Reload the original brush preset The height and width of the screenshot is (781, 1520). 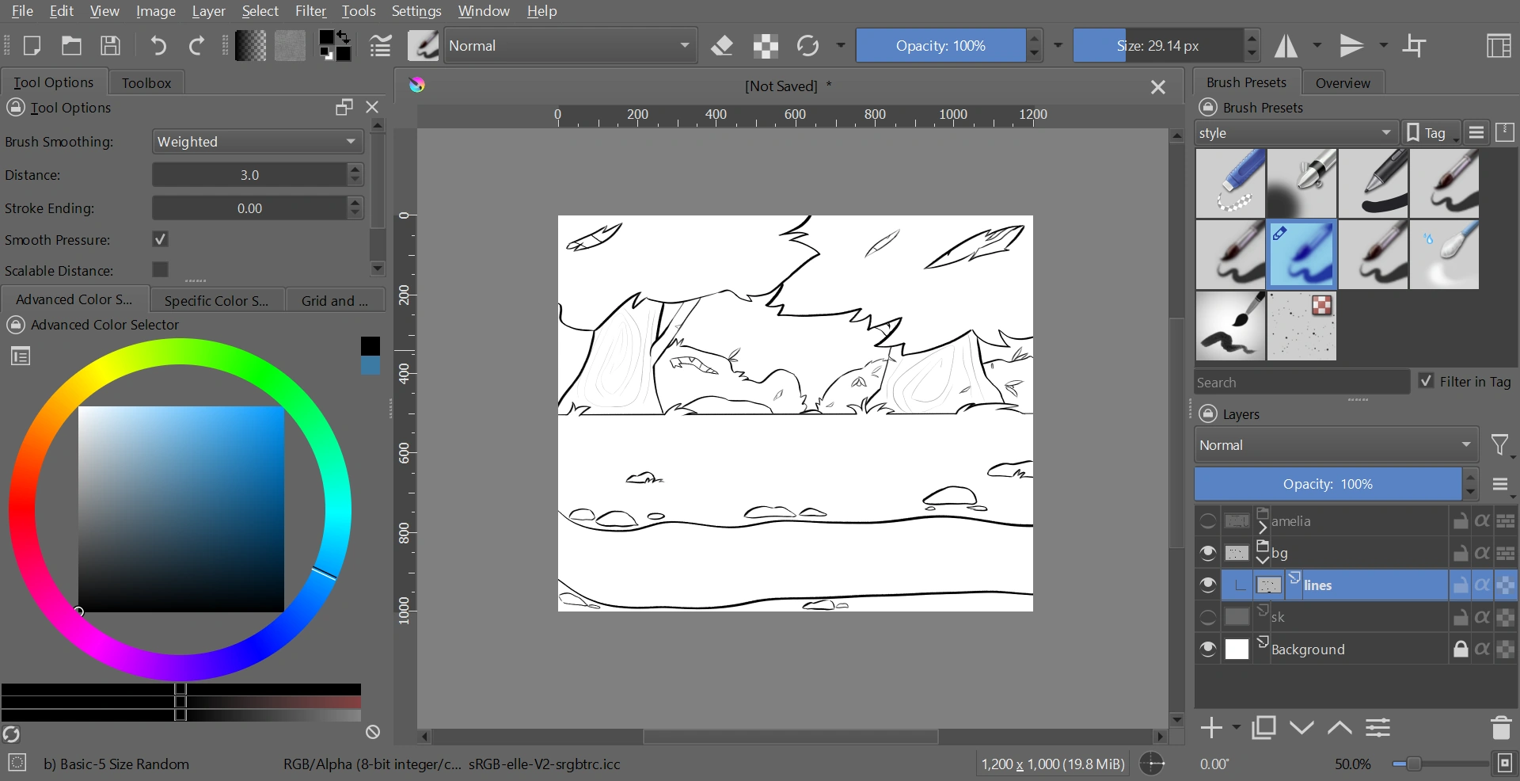pos(808,45)
